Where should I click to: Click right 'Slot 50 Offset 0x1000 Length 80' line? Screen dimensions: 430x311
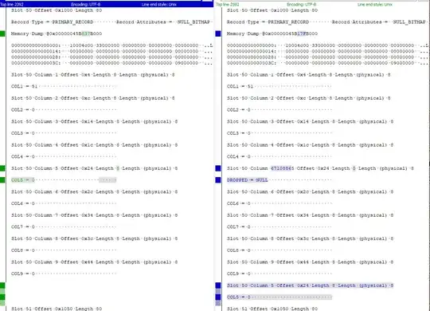tap(272, 10)
